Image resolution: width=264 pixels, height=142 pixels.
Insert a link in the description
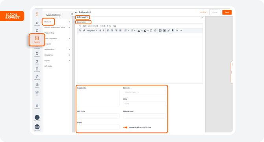point(169,31)
